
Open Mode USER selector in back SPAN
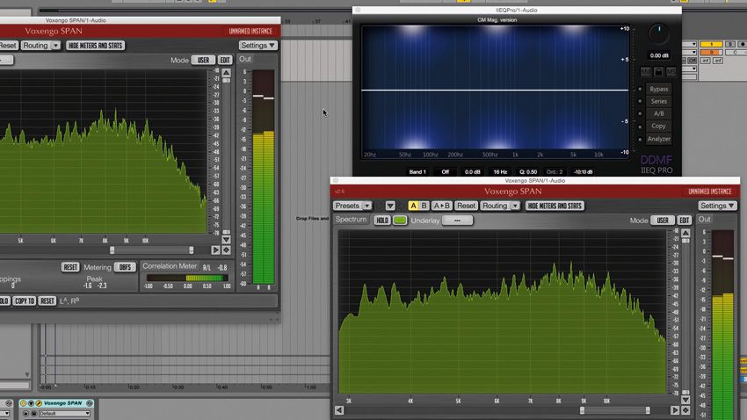click(203, 60)
